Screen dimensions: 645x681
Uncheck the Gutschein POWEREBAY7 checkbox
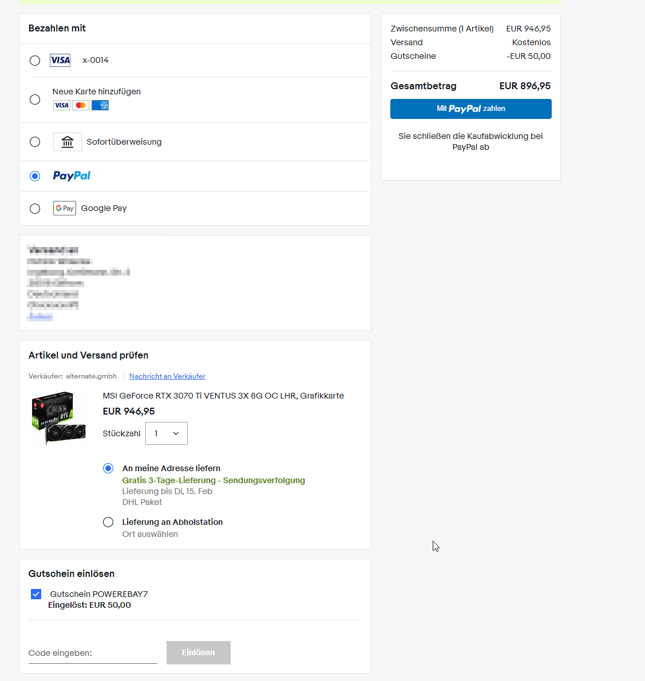pyautogui.click(x=36, y=594)
